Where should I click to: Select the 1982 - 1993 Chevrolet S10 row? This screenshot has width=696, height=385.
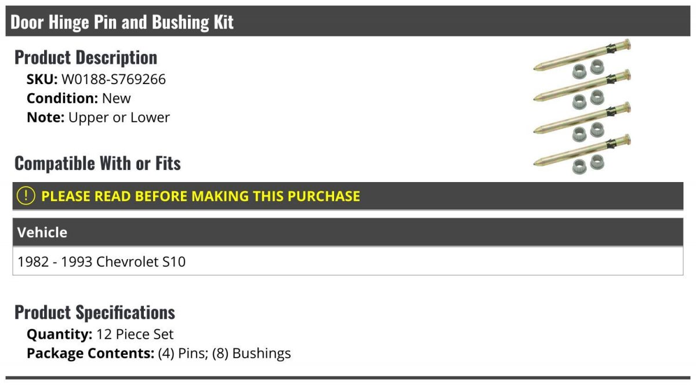348,261
